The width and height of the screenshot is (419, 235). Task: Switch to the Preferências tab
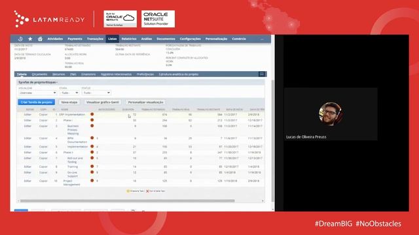[x=145, y=74]
